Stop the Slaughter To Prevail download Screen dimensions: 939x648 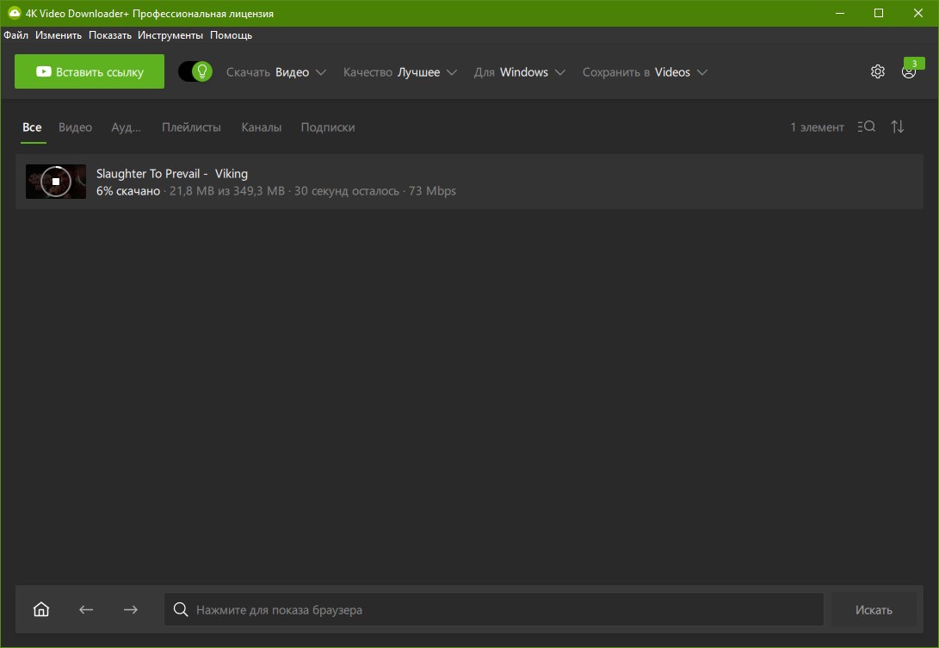pos(56,182)
